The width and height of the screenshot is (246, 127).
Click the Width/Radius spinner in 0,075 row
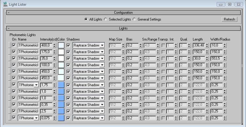[x=225, y=118]
